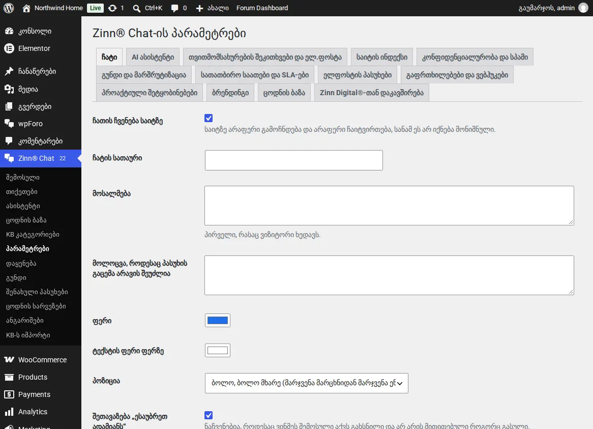Open the Zinn Chat sidebar icon
Screen dimensions: 593x429
(9, 158)
